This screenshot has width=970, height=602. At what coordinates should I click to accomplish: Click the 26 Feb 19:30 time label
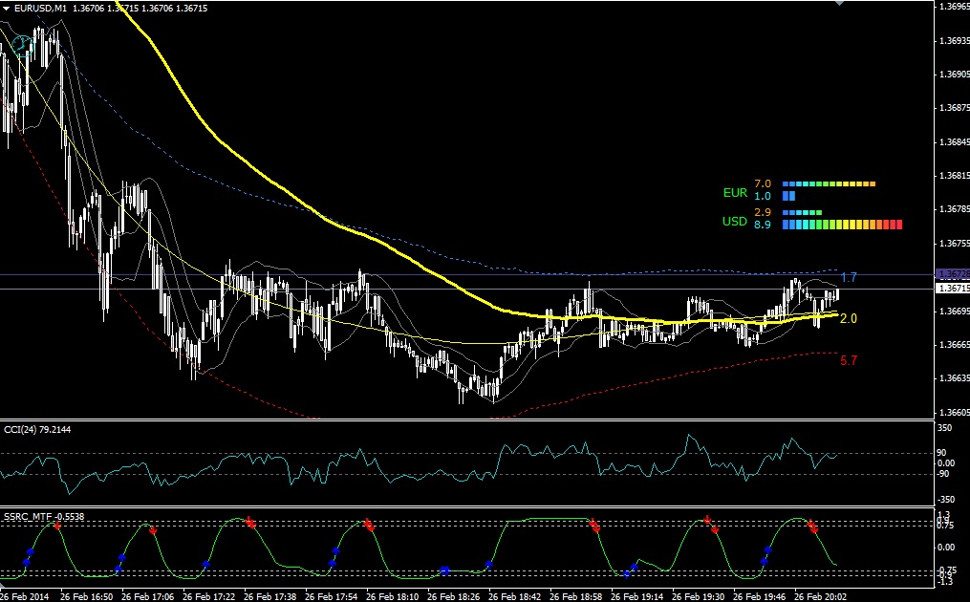click(x=698, y=596)
